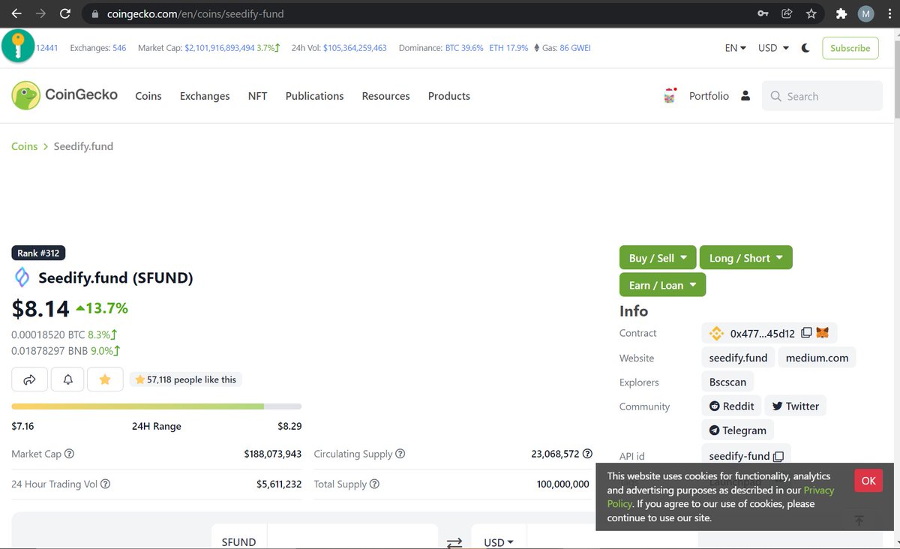Add token to MetaMask fox icon

coord(823,333)
